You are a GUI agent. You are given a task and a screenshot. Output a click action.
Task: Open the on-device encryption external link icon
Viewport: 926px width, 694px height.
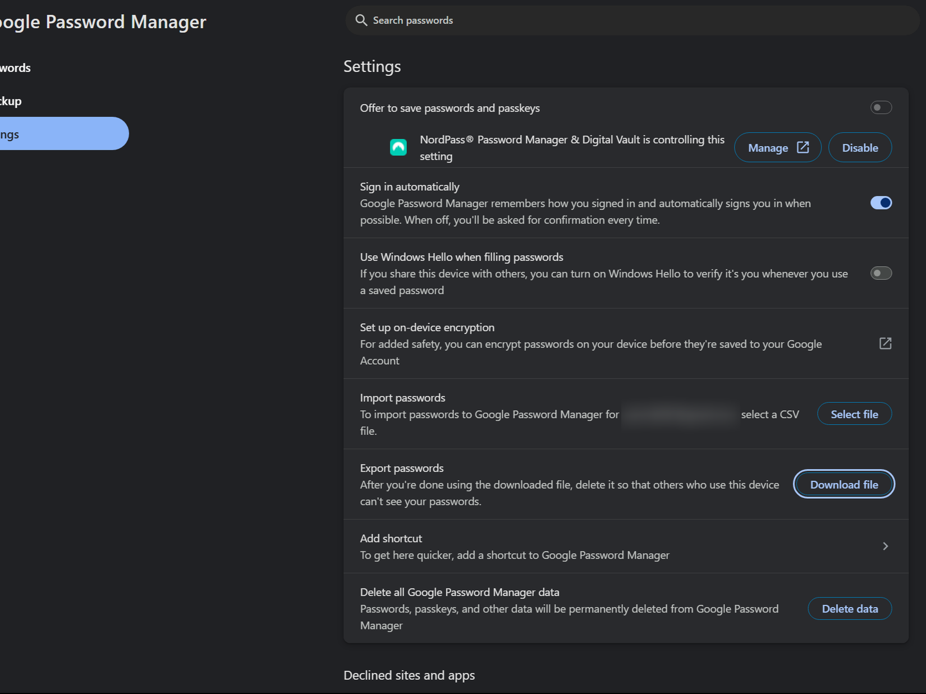[x=885, y=343]
